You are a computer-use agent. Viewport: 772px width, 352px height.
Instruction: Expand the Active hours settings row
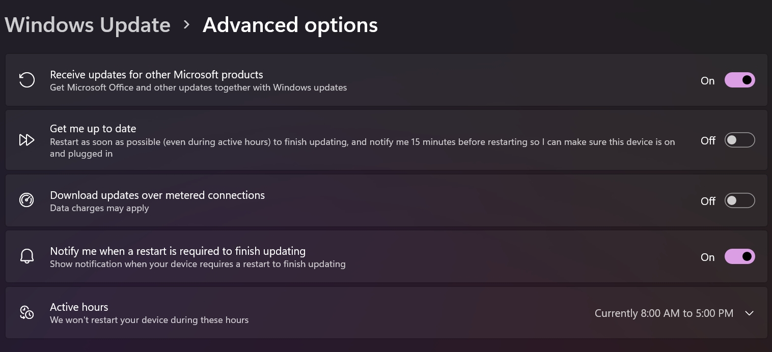coord(386,313)
